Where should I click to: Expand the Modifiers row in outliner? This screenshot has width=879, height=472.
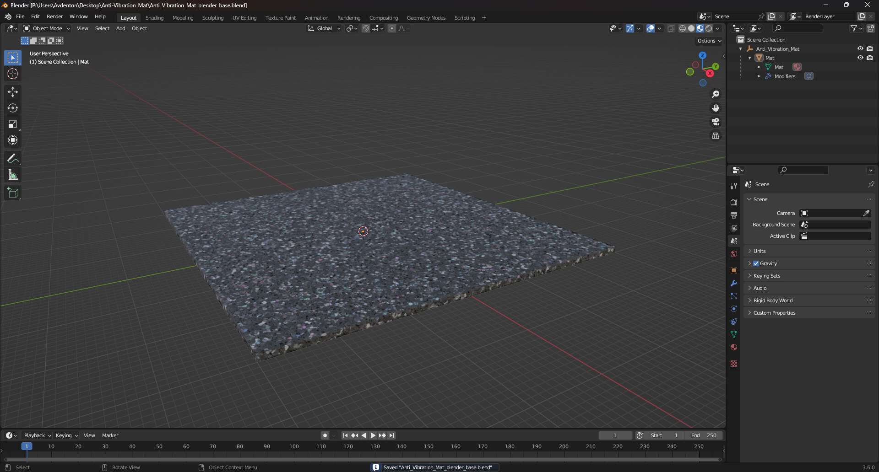(759, 76)
